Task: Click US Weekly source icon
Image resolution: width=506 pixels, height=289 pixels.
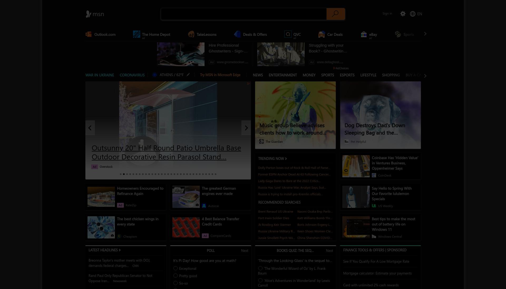Action: (374, 206)
